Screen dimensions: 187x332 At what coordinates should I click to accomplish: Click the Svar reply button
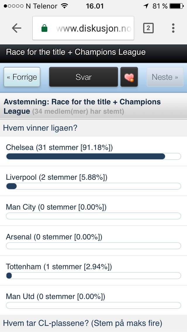pyautogui.click(x=84, y=77)
